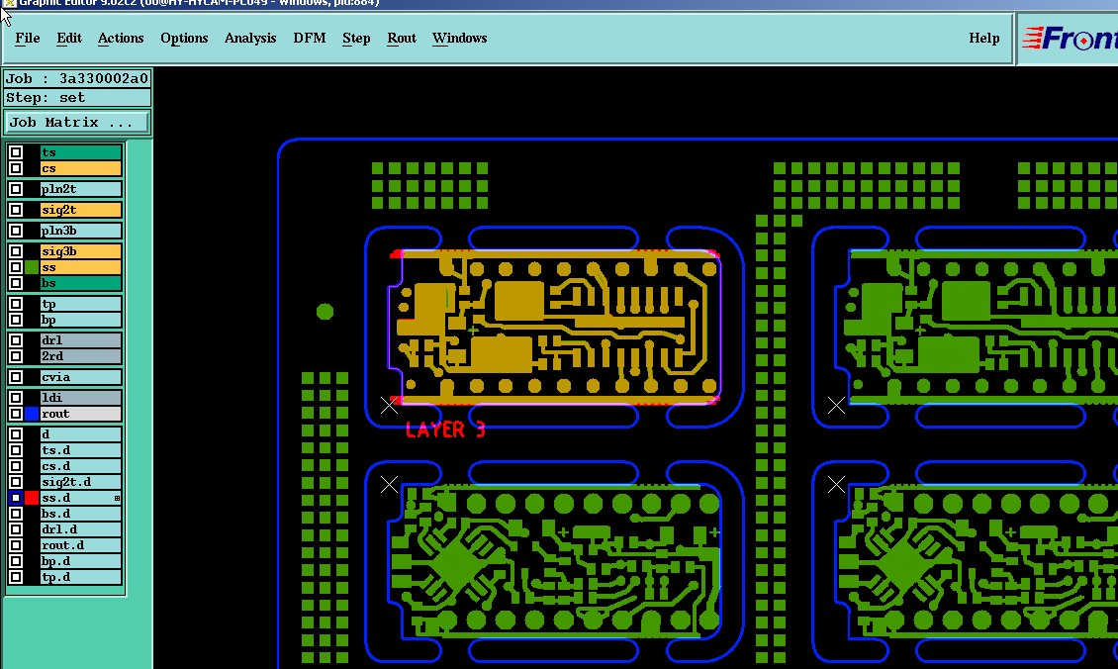The height and width of the screenshot is (669, 1118).
Task: Open the Windows menu
Action: click(x=459, y=39)
